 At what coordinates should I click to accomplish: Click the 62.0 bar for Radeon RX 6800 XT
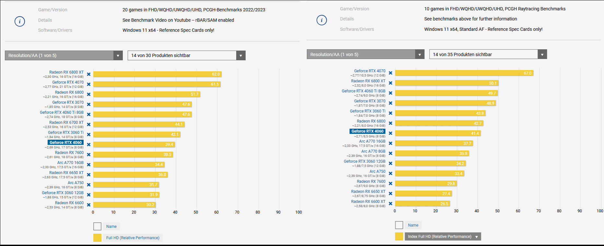click(157, 74)
